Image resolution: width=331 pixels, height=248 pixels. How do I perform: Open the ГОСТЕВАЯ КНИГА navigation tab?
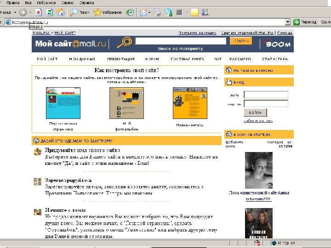pyautogui.click(x=188, y=59)
